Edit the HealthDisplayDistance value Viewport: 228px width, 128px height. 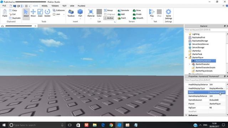217,85
